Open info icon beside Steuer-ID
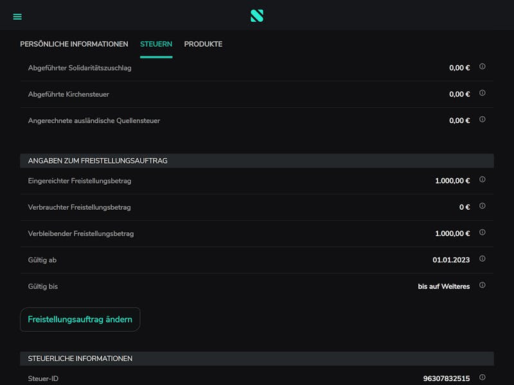Viewport: 514px width, 385px height. (483, 377)
